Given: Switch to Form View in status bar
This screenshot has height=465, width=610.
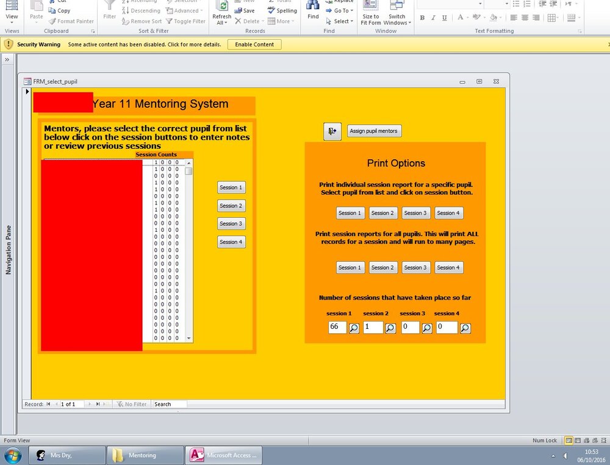Looking at the screenshot, I should pos(569,441).
